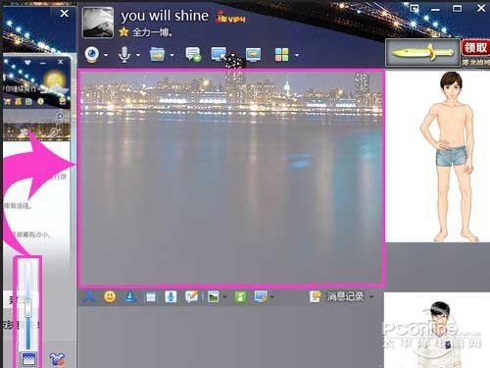Expand the voice call dropdown arrow
This screenshot has height=368, width=490.
tap(138, 55)
